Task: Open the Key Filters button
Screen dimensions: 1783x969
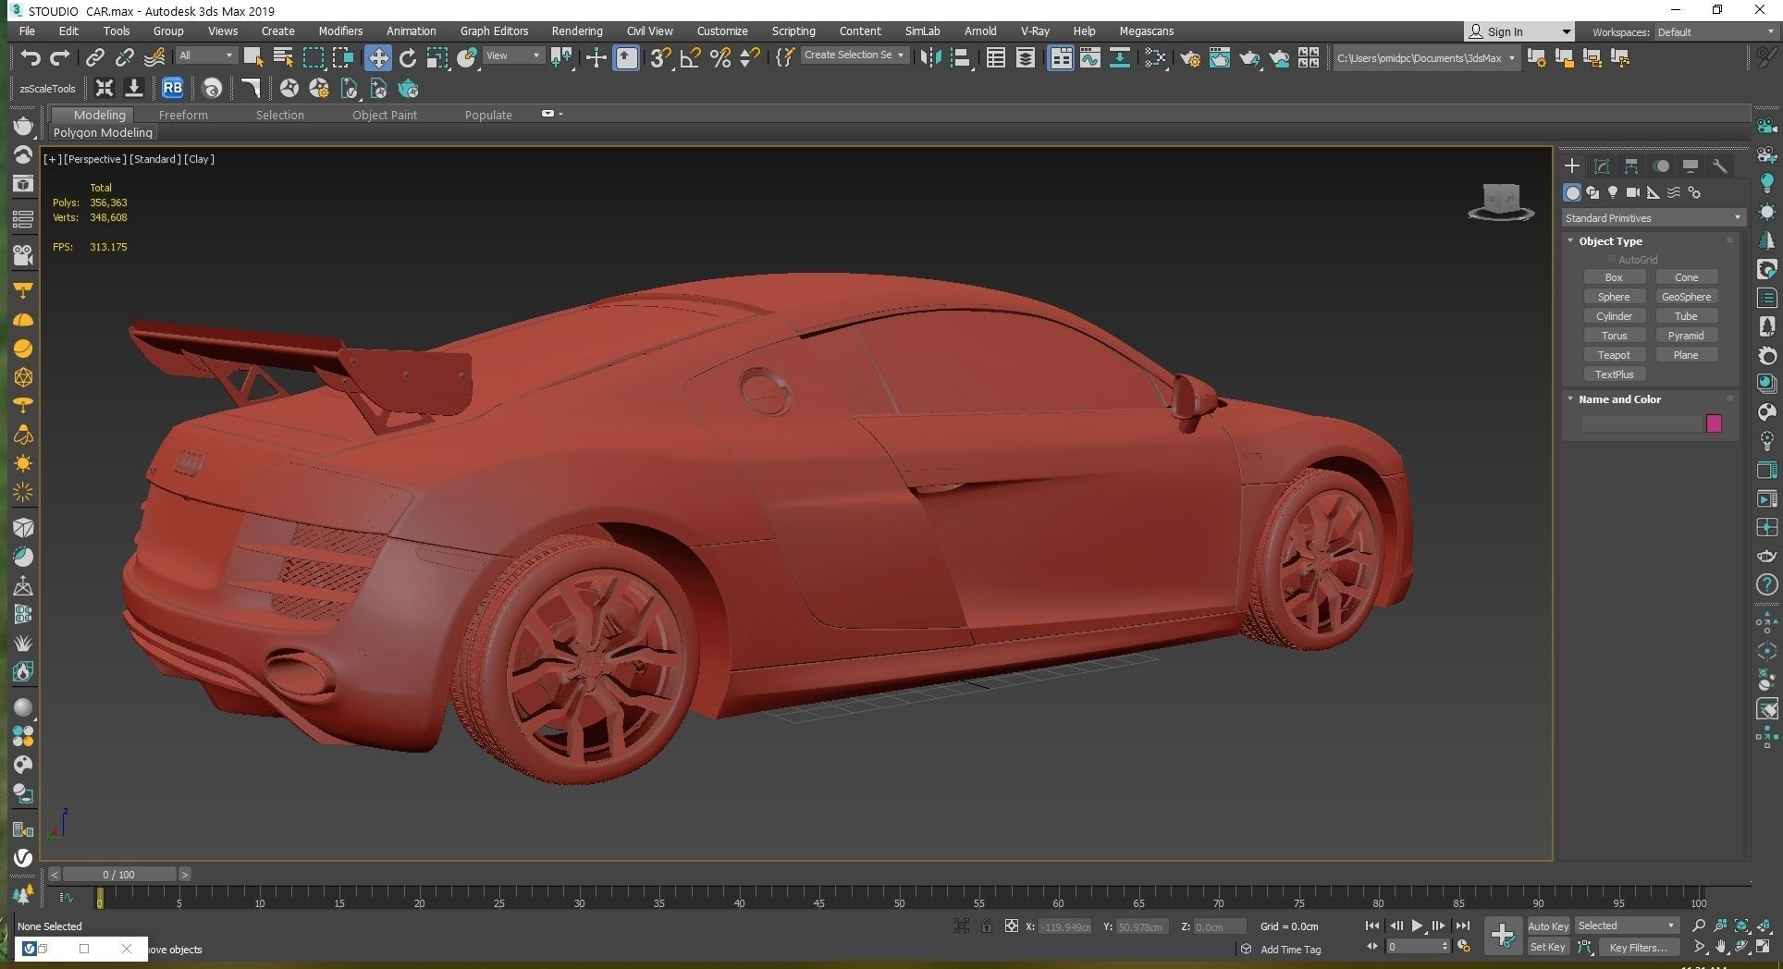Action: pos(1638,947)
